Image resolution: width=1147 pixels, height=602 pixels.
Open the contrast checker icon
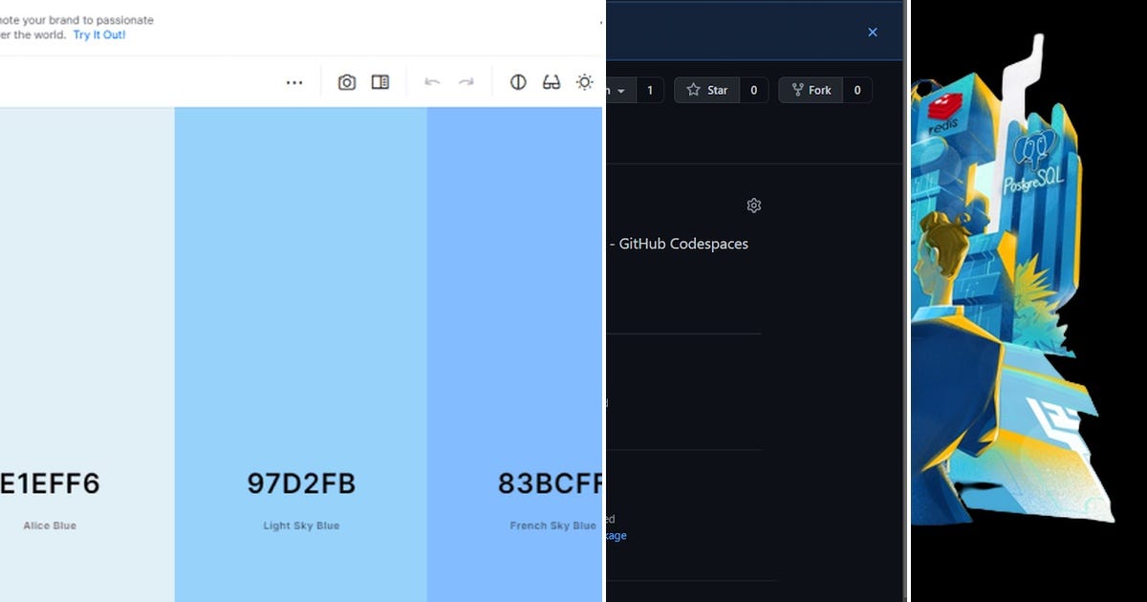click(x=517, y=82)
